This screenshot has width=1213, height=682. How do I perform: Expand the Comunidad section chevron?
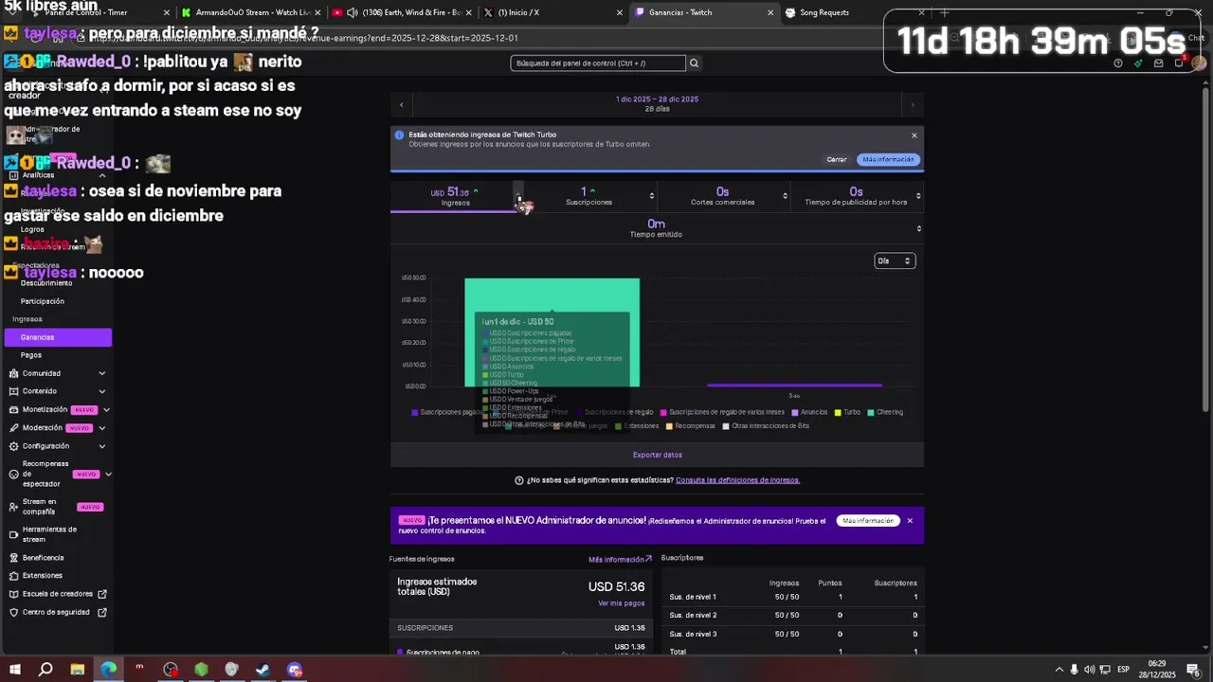pos(102,373)
